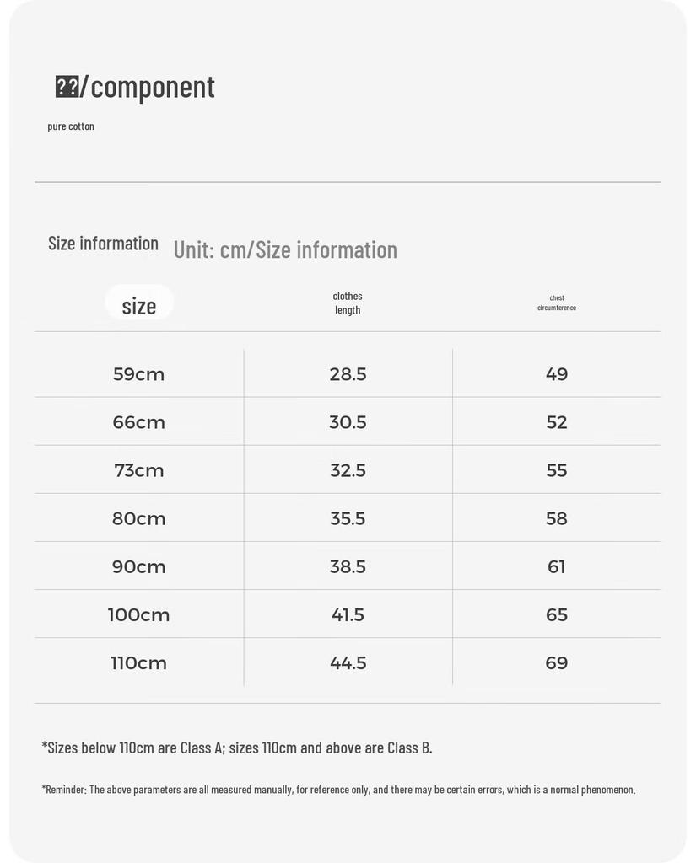Select the 73cm size cell
This screenshot has width=696, height=863.
[139, 470]
